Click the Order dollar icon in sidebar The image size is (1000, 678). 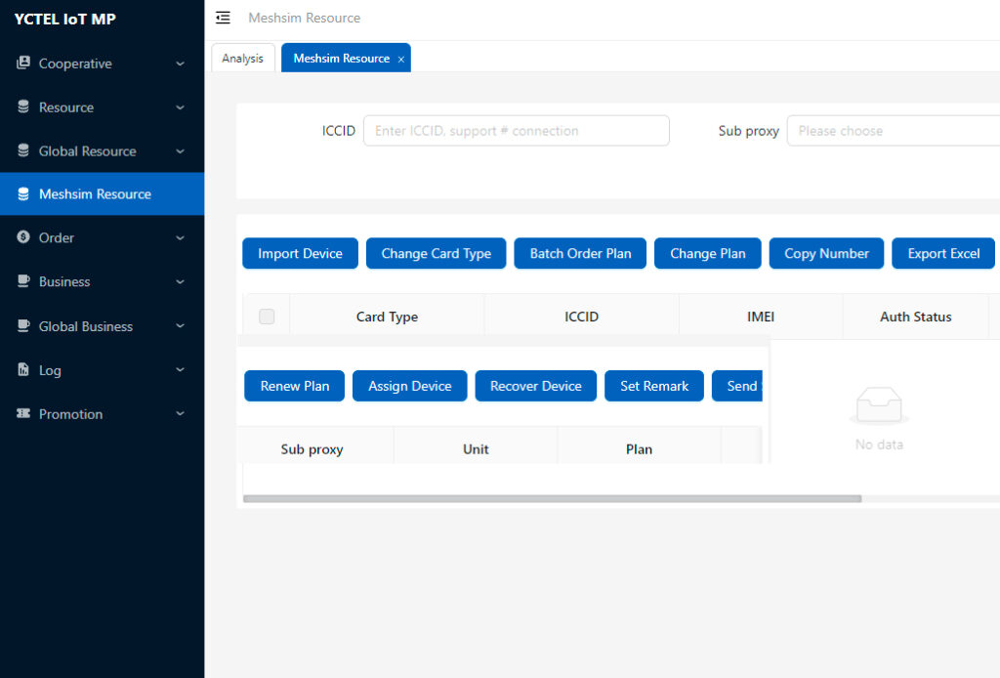click(23, 237)
